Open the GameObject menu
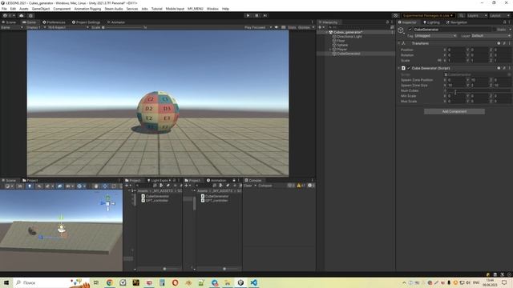Screen dimensions: 513x288 point(41,9)
